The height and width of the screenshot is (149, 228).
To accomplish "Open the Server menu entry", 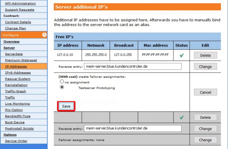I will coord(9,48).
